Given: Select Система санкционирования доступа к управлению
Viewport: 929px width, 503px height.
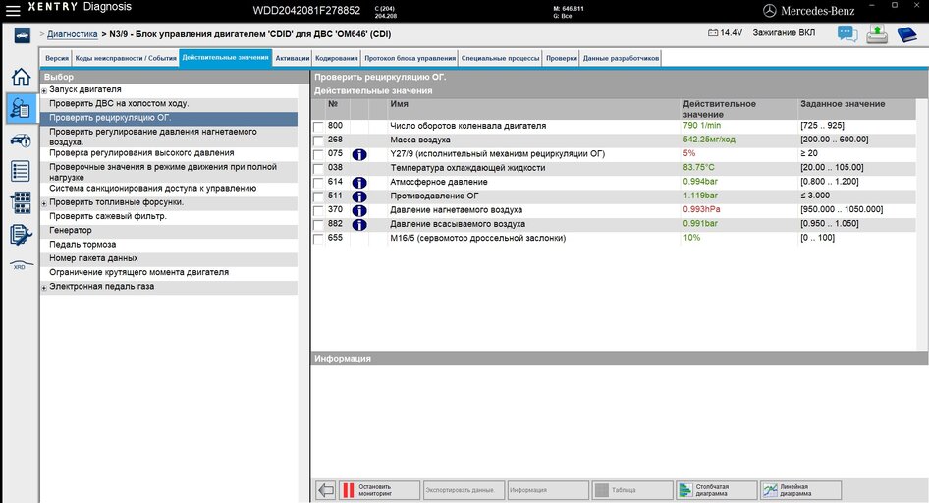Looking at the screenshot, I should pos(169,189).
